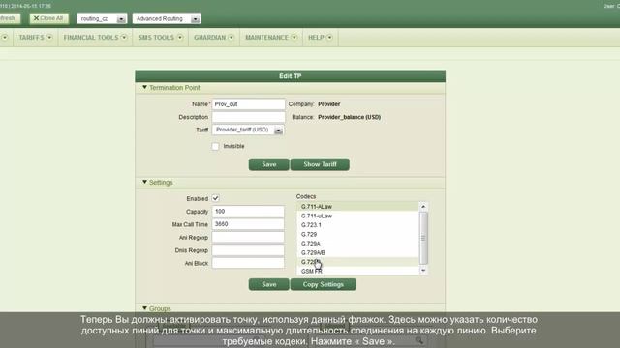The image size is (620, 348).
Task: Click the Close All button
Action: tap(49, 18)
